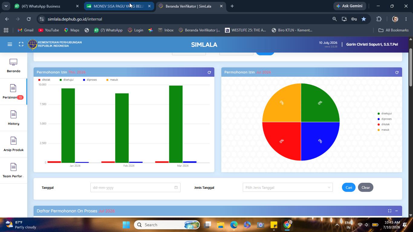Expand Daftar Permohonan On Proses panel fullscreen
413x232 pixels.
point(390,211)
